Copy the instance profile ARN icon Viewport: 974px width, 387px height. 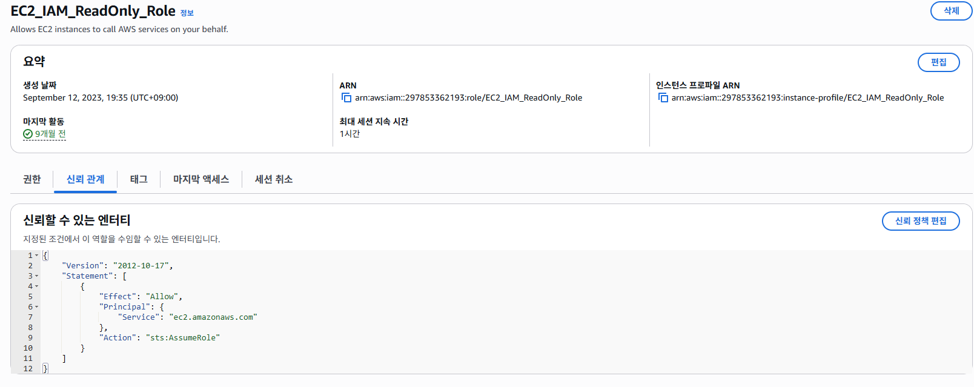click(663, 98)
